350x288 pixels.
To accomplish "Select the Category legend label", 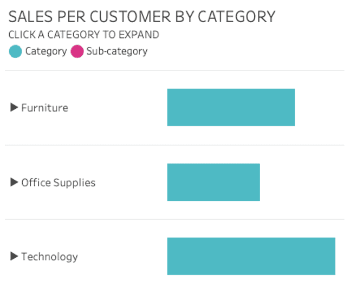I will pos(46,52).
